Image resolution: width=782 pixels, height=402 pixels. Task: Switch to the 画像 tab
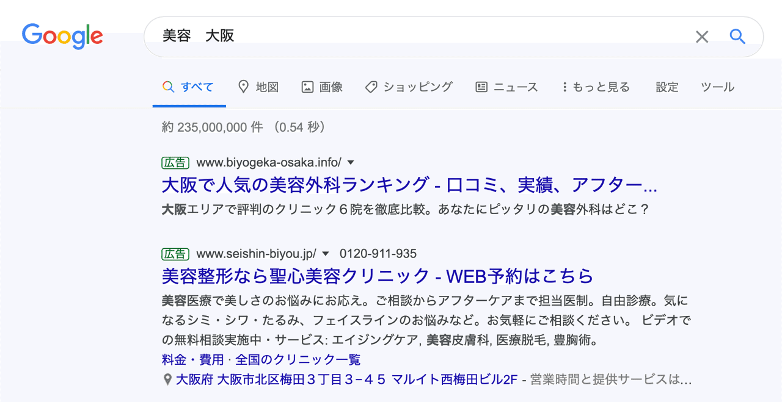[x=322, y=87]
